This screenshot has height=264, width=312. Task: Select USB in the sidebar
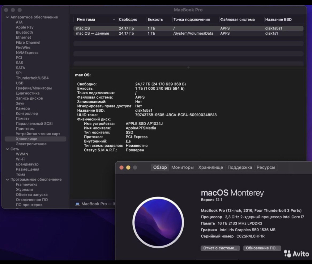(x=20, y=83)
